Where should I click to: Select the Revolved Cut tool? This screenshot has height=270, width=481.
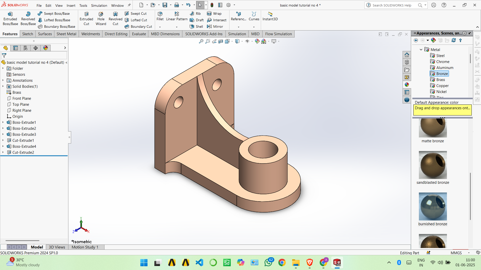click(115, 19)
